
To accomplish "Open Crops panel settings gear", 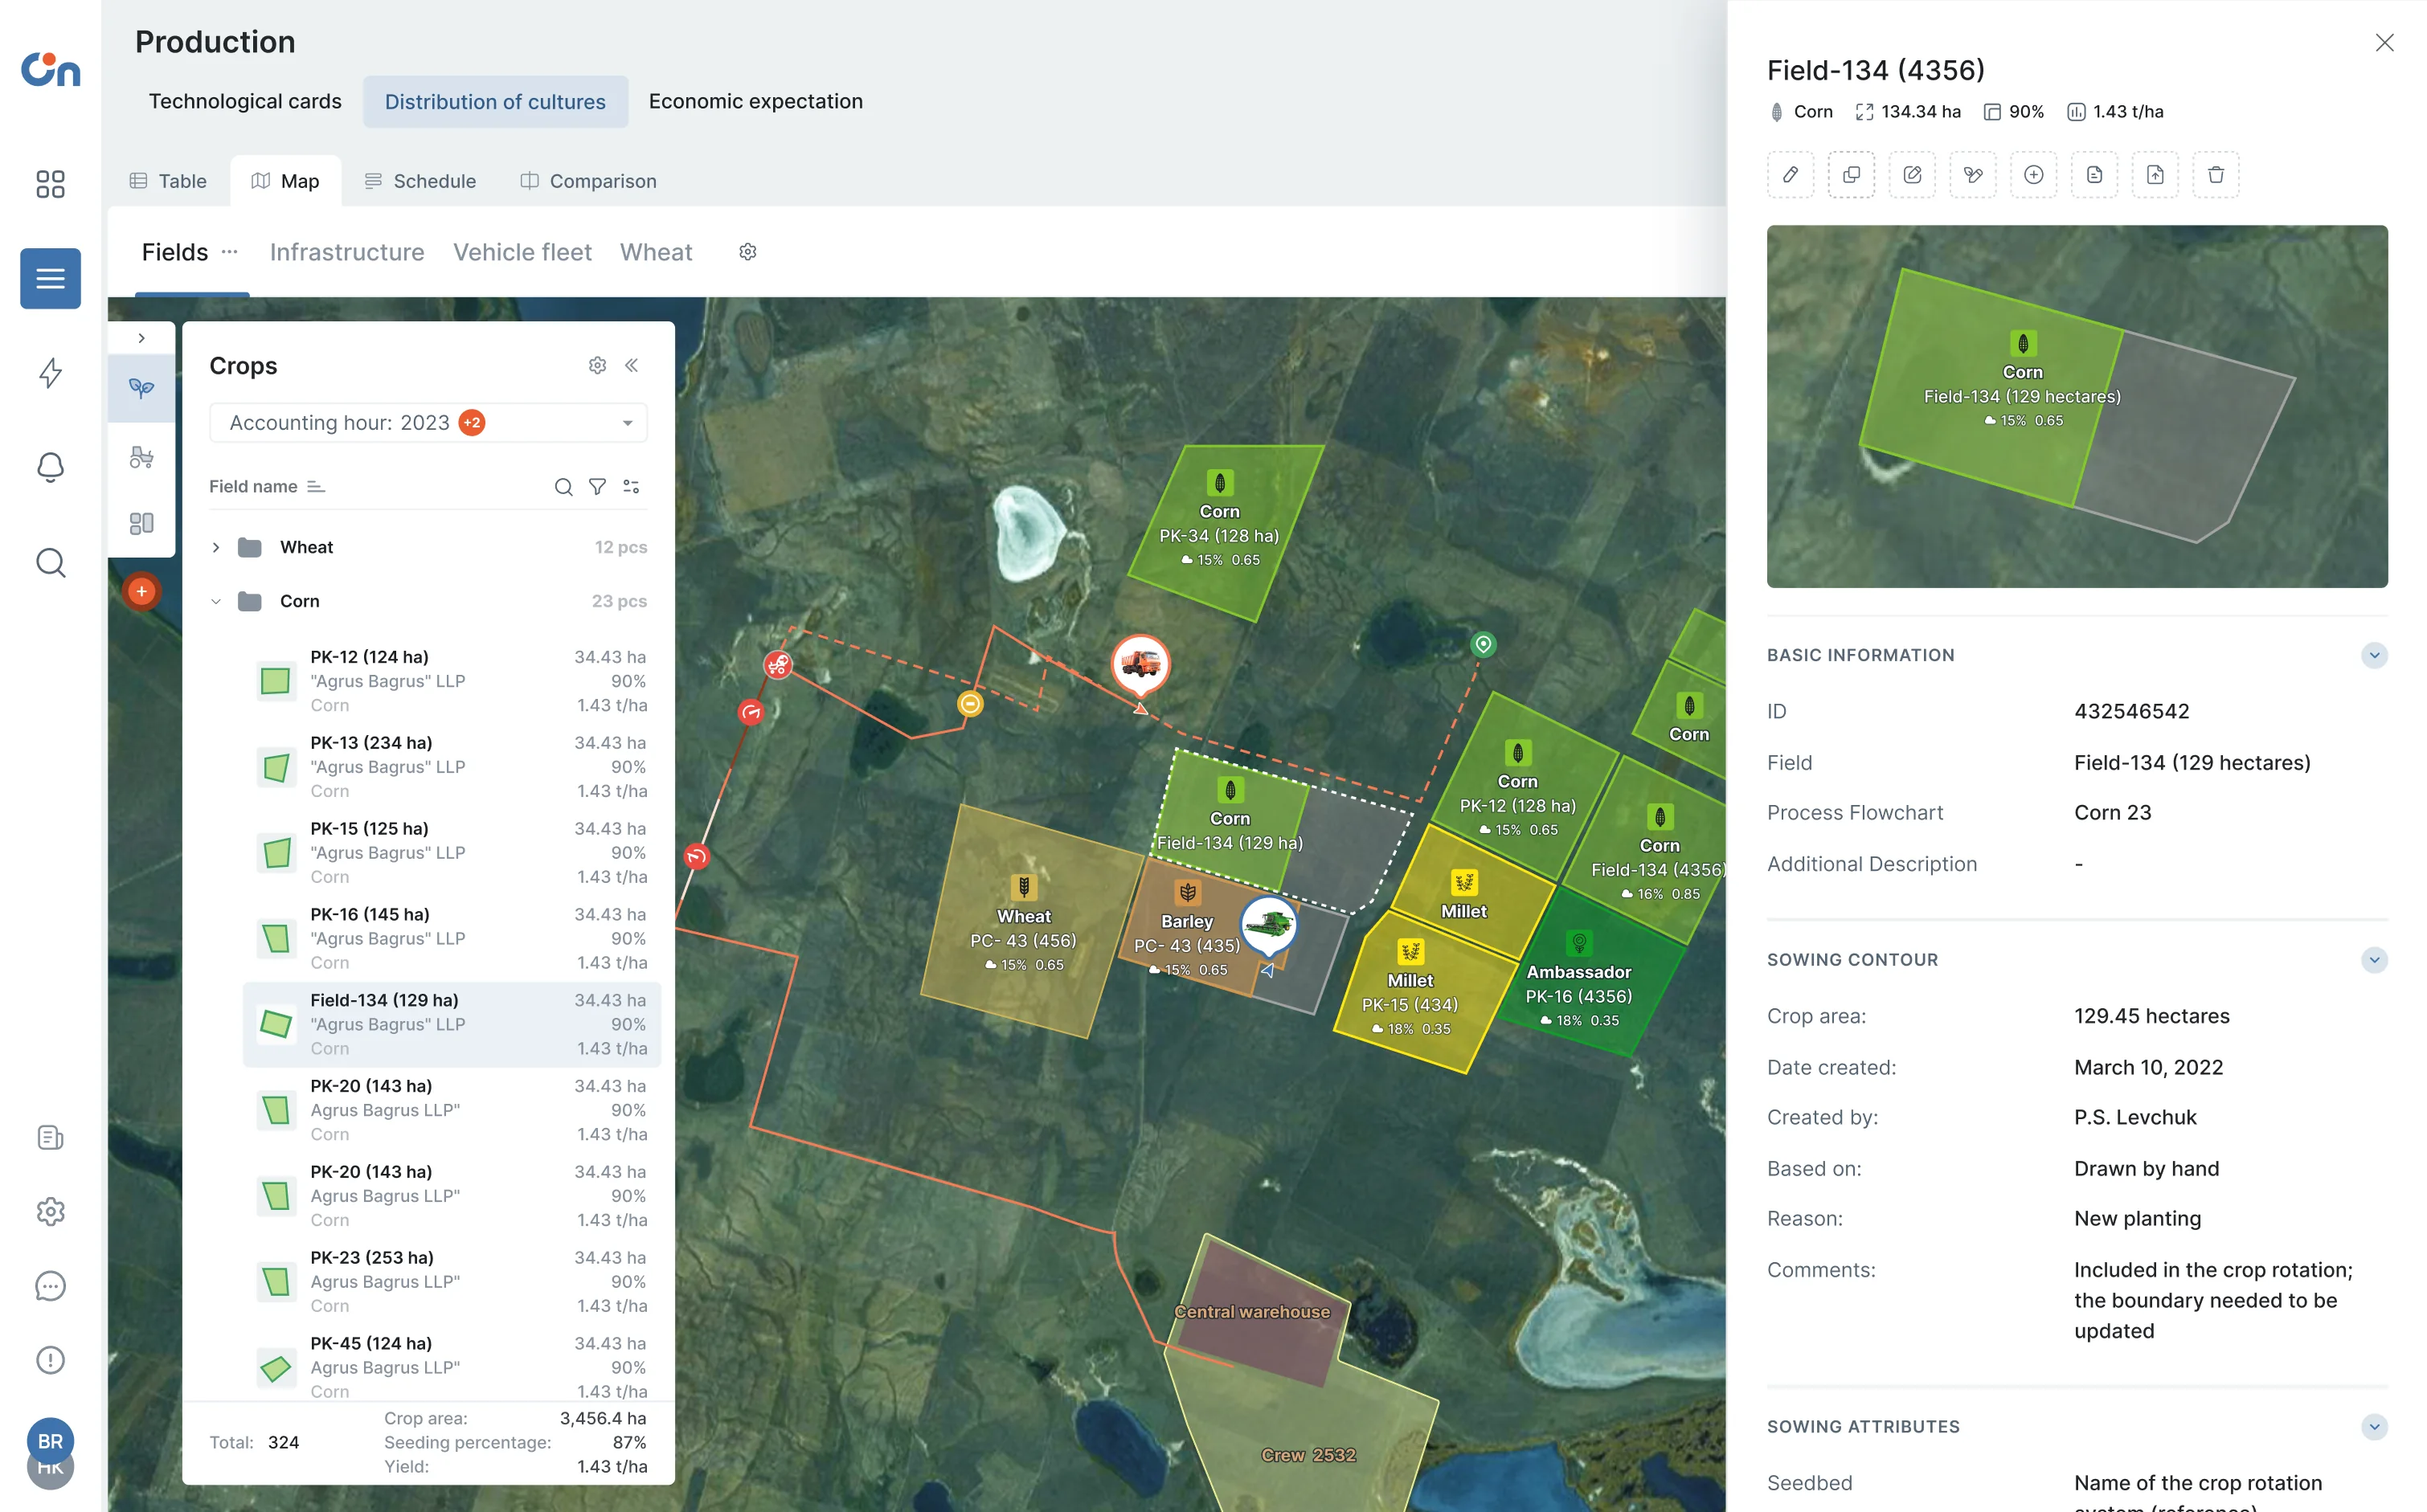I will point(597,365).
